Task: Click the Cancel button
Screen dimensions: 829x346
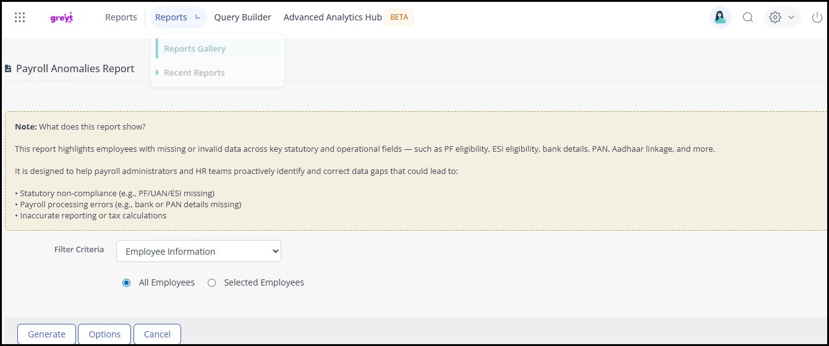Action: (157, 334)
